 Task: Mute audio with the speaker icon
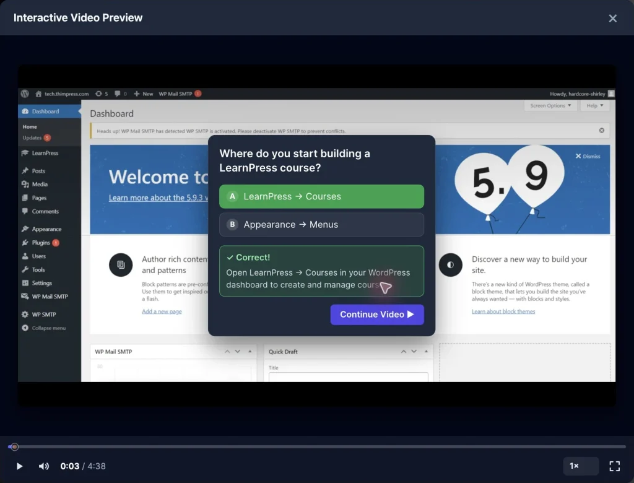pyautogui.click(x=44, y=466)
